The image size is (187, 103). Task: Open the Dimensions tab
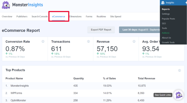click(x=75, y=16)
